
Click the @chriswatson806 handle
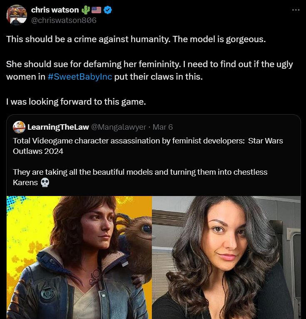(x=64, y=20)
